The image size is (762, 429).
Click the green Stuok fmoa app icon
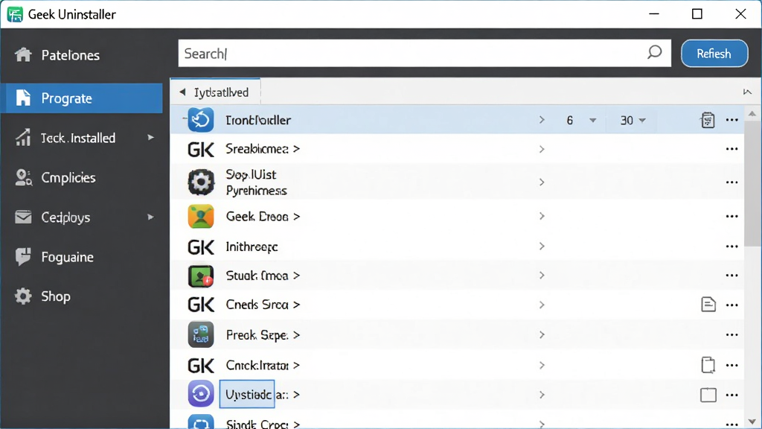click(201, 276)
